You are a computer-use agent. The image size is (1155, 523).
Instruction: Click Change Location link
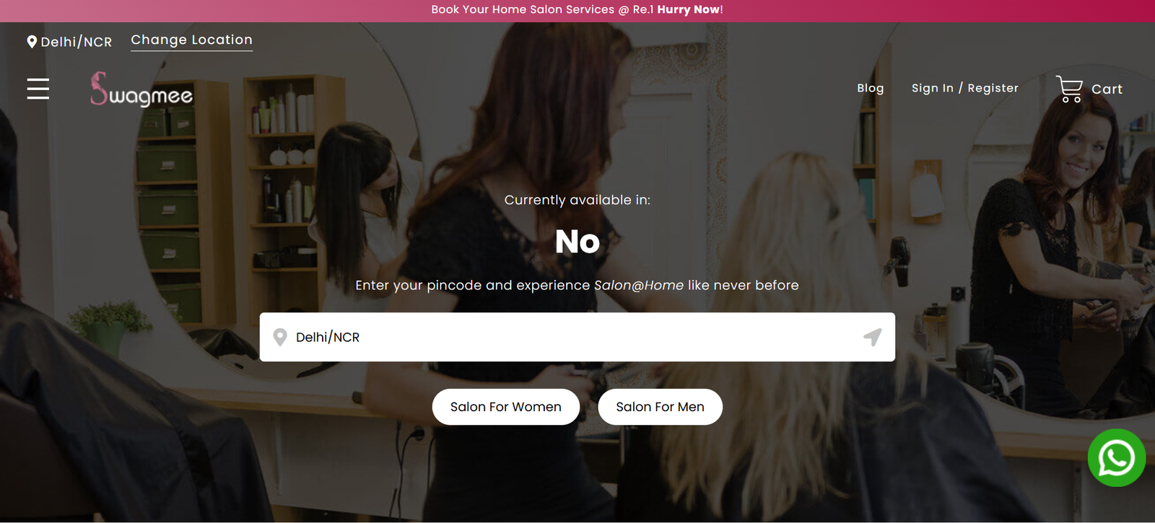pos(191,40)
